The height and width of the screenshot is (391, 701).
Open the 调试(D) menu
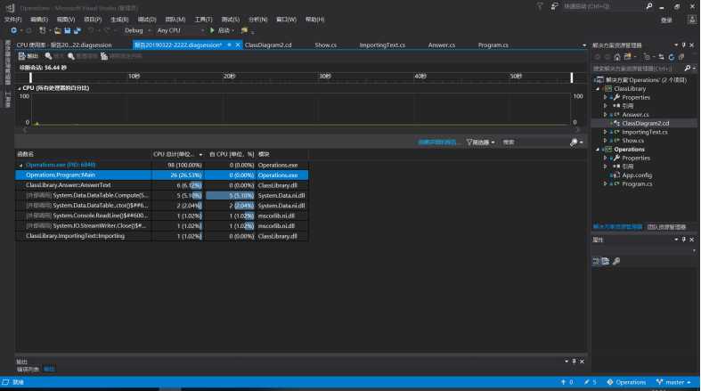pyautogui.click(x=147, y=20)
